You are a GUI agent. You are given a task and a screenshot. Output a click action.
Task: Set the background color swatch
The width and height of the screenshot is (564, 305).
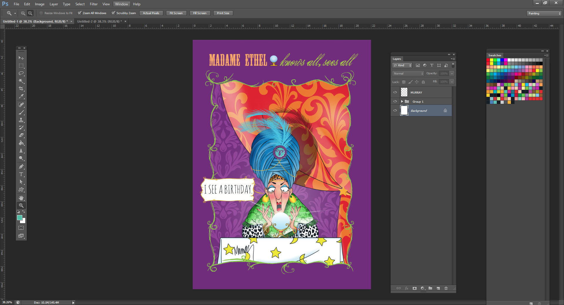point(23,221)
